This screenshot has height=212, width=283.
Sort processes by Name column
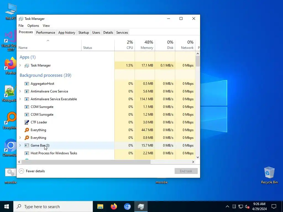coord(49,45)
